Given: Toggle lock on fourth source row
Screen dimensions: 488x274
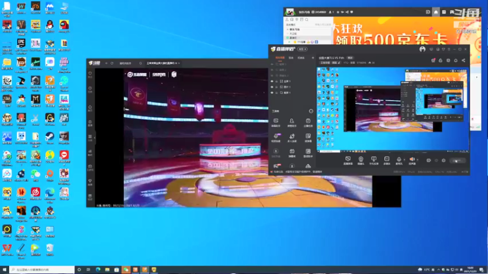Looking at the screenshot, I should [x=276, y=82].
